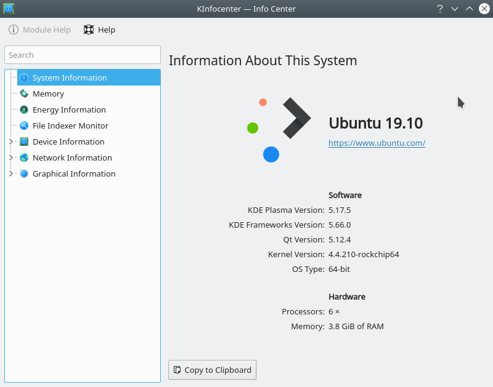This screenshot has height=387, width=493.
Task: Expand the Device Information tree node
Action: click(10, 142)
